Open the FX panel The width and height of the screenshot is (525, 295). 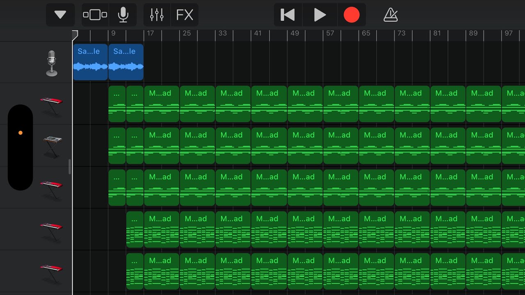[185, 15]
